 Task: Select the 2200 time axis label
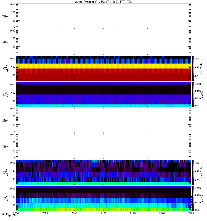[x=191, y=213]
